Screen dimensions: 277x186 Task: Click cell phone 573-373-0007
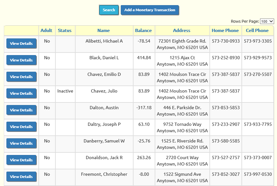tap(258, 158)
